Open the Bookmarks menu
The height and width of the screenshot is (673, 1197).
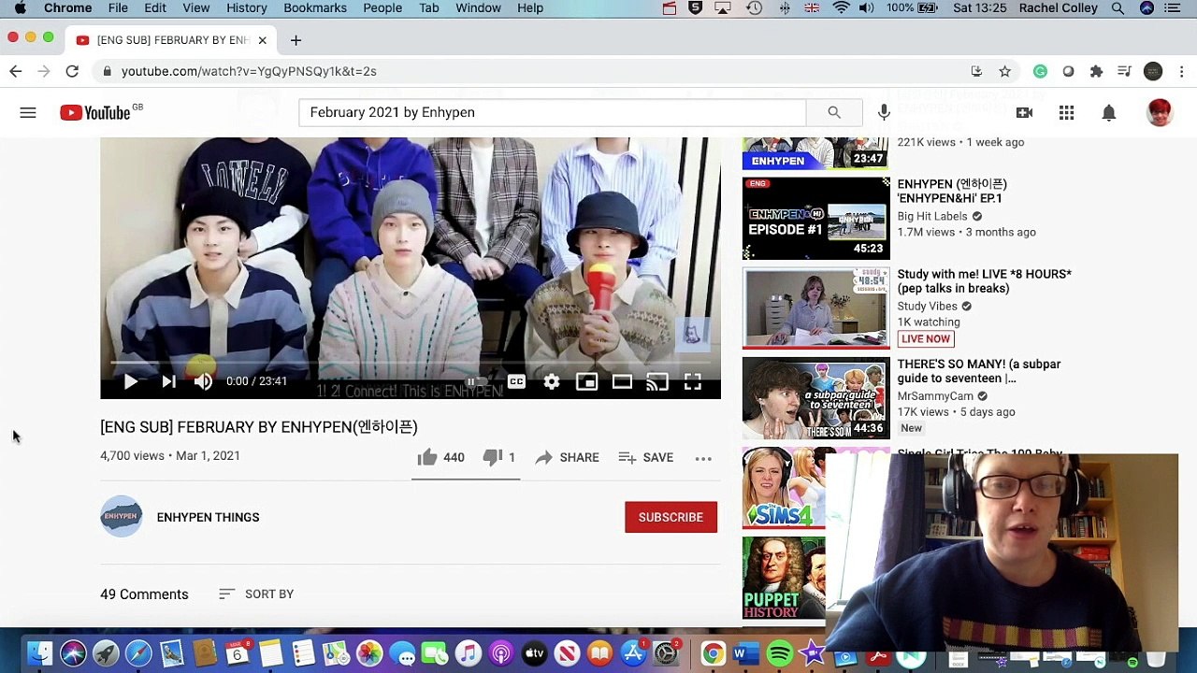[x=315, y=7]
